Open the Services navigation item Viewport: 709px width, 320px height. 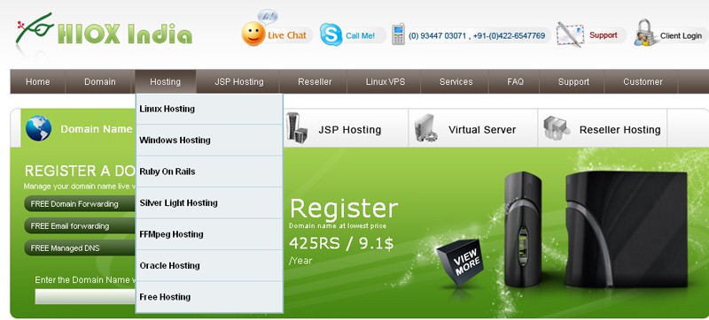click(x=456, y=81)
